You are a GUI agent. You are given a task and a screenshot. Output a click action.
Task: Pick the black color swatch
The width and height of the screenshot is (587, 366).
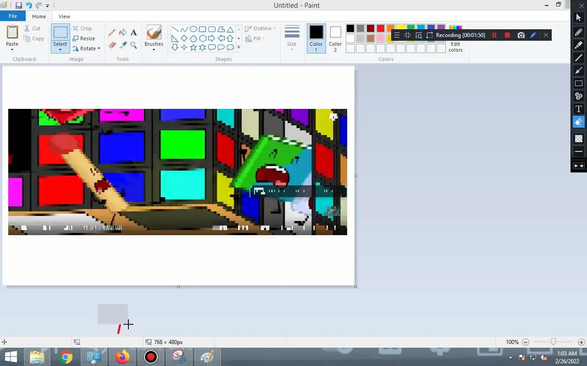350,28
